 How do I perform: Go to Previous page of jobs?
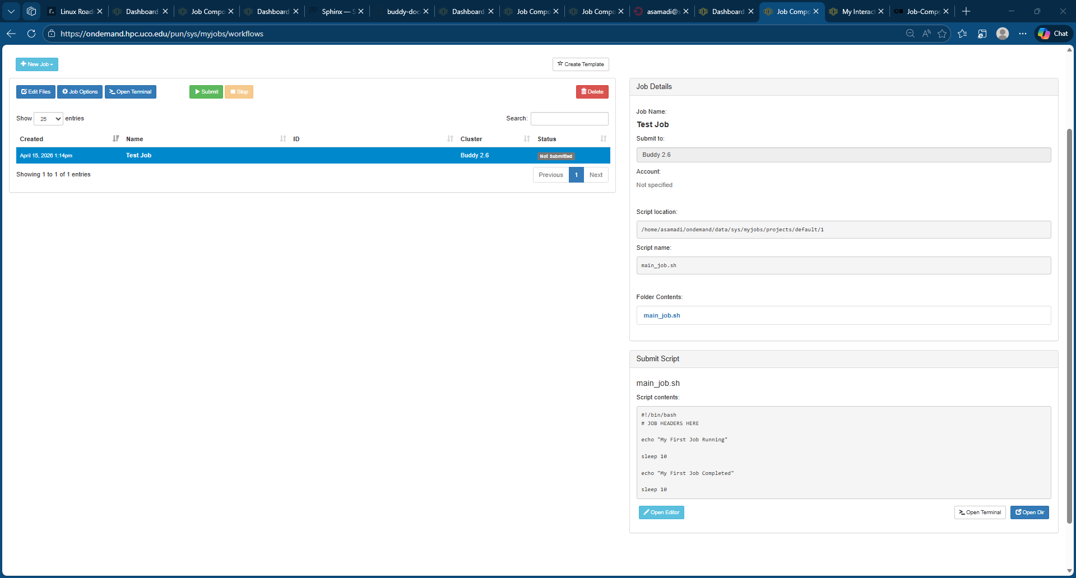point(551,175)
